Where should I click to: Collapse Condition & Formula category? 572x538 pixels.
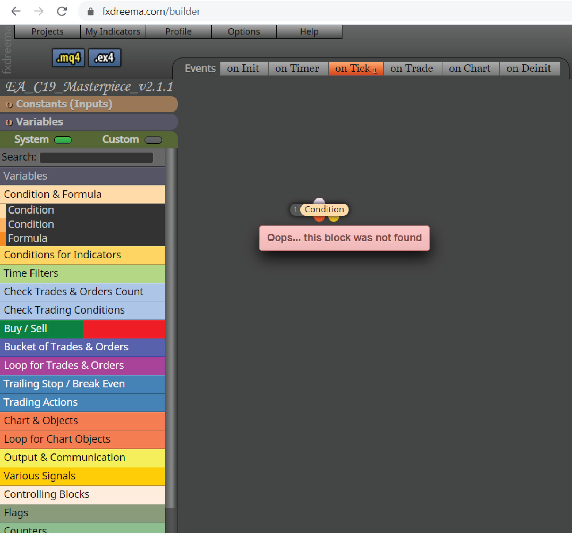(83, 194)
